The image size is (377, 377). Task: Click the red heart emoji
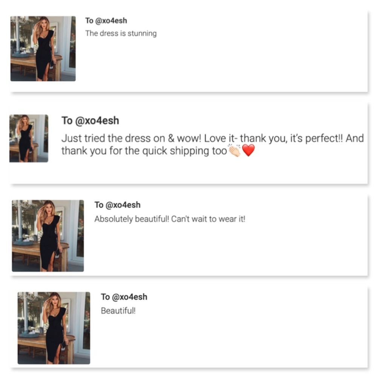pos(248,150)
